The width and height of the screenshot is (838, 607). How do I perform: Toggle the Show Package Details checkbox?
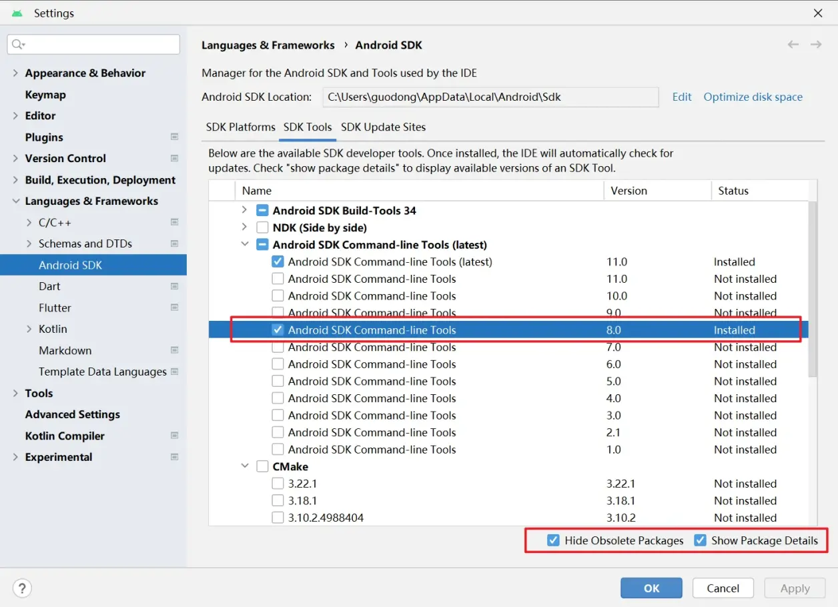(700, 540)
